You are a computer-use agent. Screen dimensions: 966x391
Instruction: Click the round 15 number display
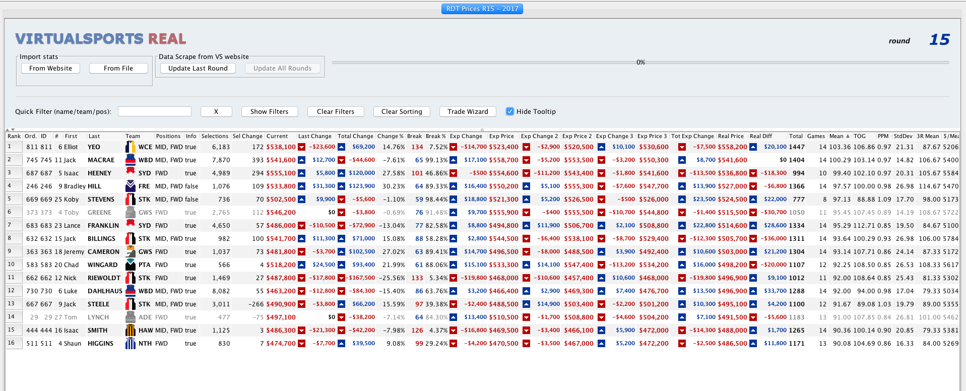tap(939, 40)
